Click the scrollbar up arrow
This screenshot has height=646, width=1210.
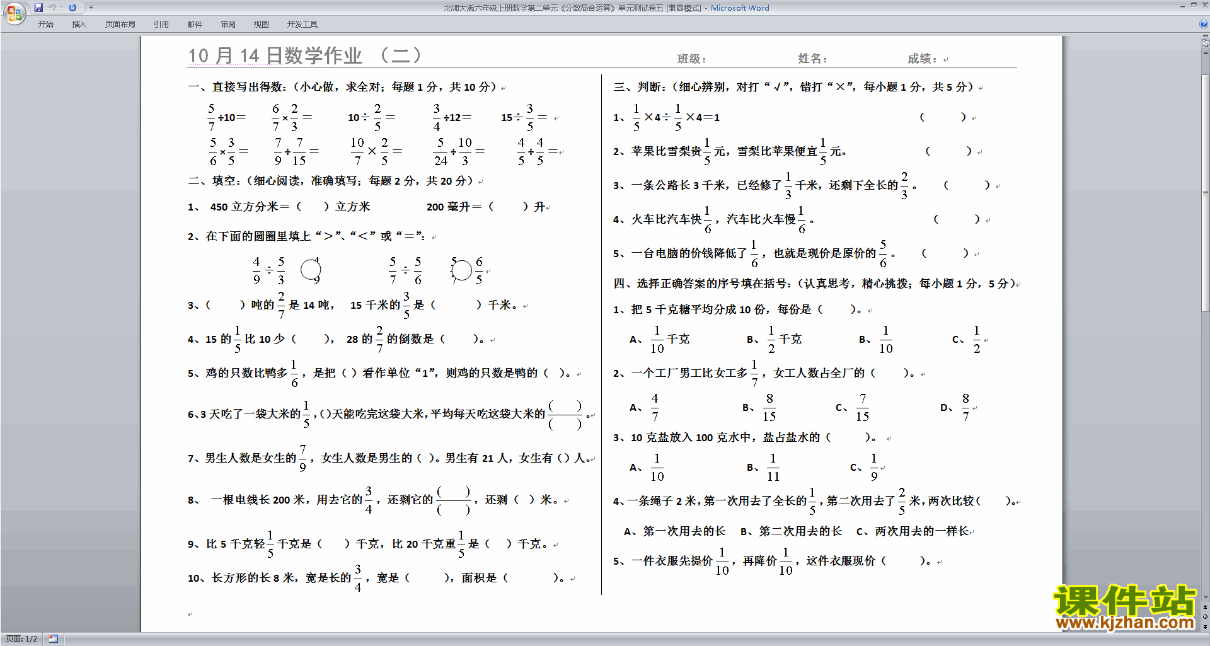pos(1205,53)
